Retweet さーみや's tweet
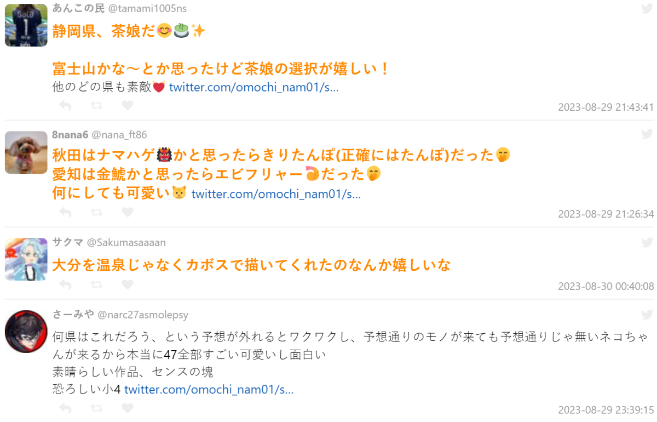This screenshot has width=657, height=422. pos(96,408)
